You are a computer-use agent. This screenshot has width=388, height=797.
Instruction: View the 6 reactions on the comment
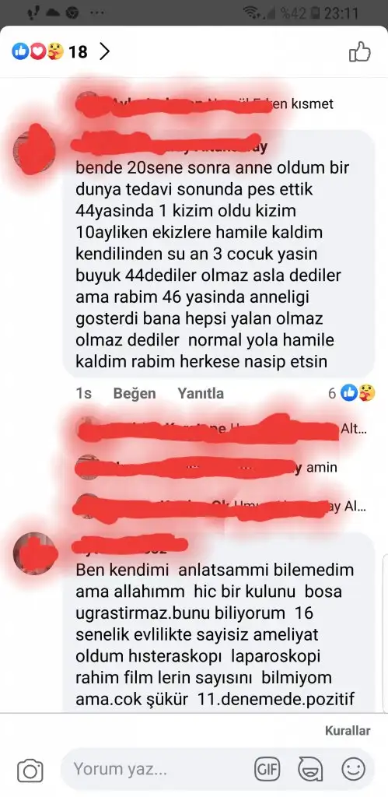(x=352, y=393)
